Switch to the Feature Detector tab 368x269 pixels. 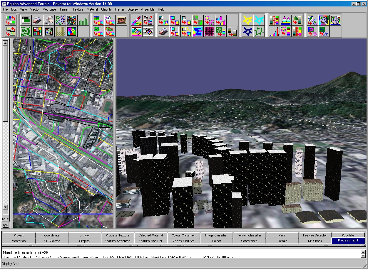tap(315, 235)
